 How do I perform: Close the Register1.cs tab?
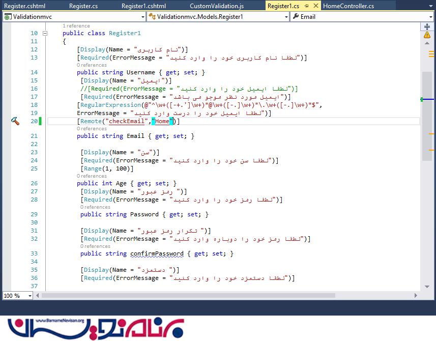(x=315, y=6)
